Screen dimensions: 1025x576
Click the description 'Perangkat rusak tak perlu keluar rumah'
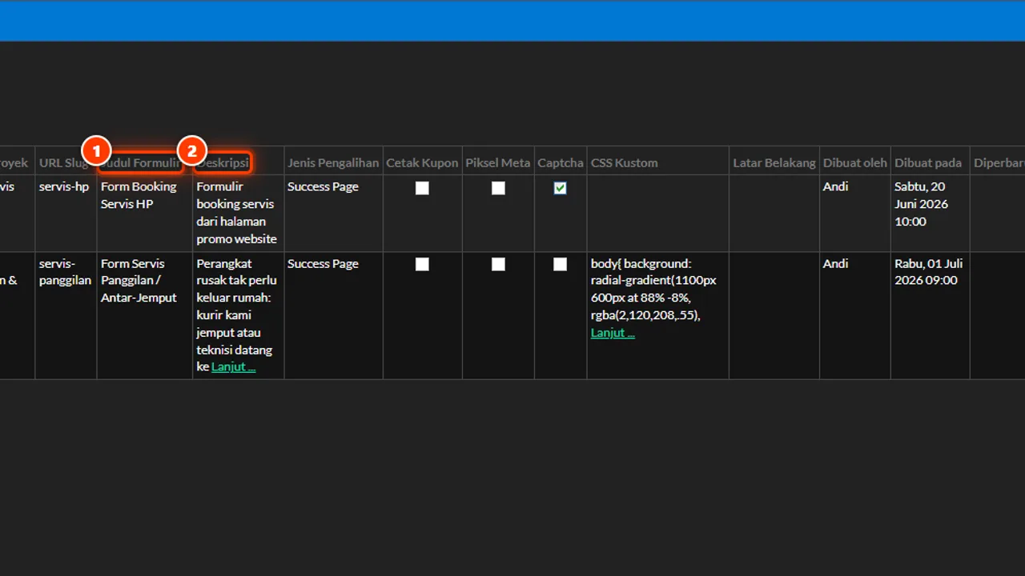point(237,315)
